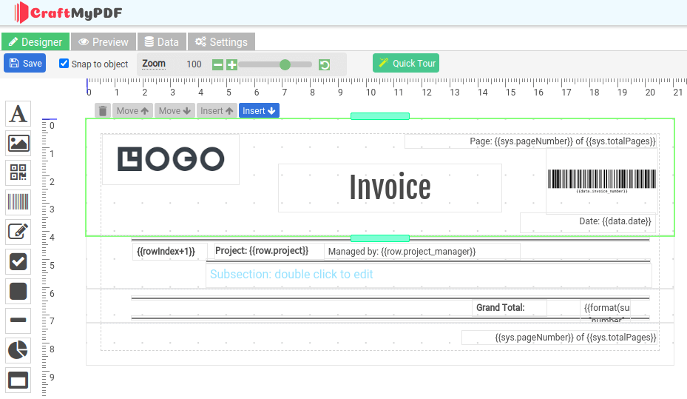Click the Insert above section button
The width and height of the screenshot is (687, 399).
pyautogui.click(x=217, y=111)
